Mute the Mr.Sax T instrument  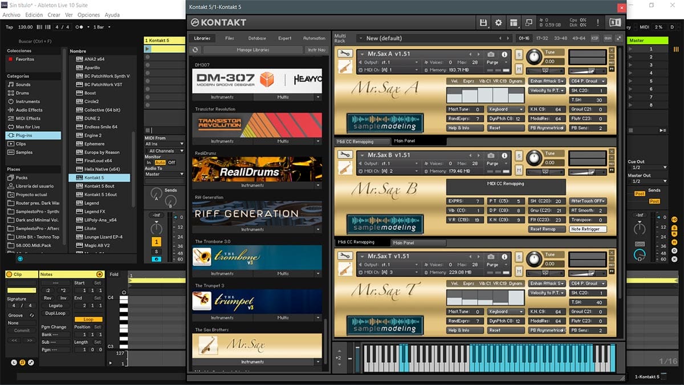point(519,271)
